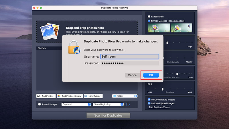229x129 pixels.
Task: Click the File Path column header
Action: pos(42,48)
